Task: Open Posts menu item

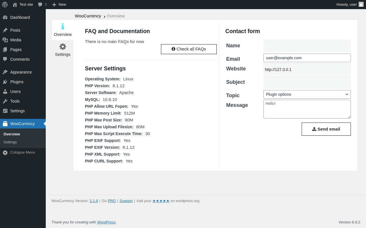Action: 23,30
